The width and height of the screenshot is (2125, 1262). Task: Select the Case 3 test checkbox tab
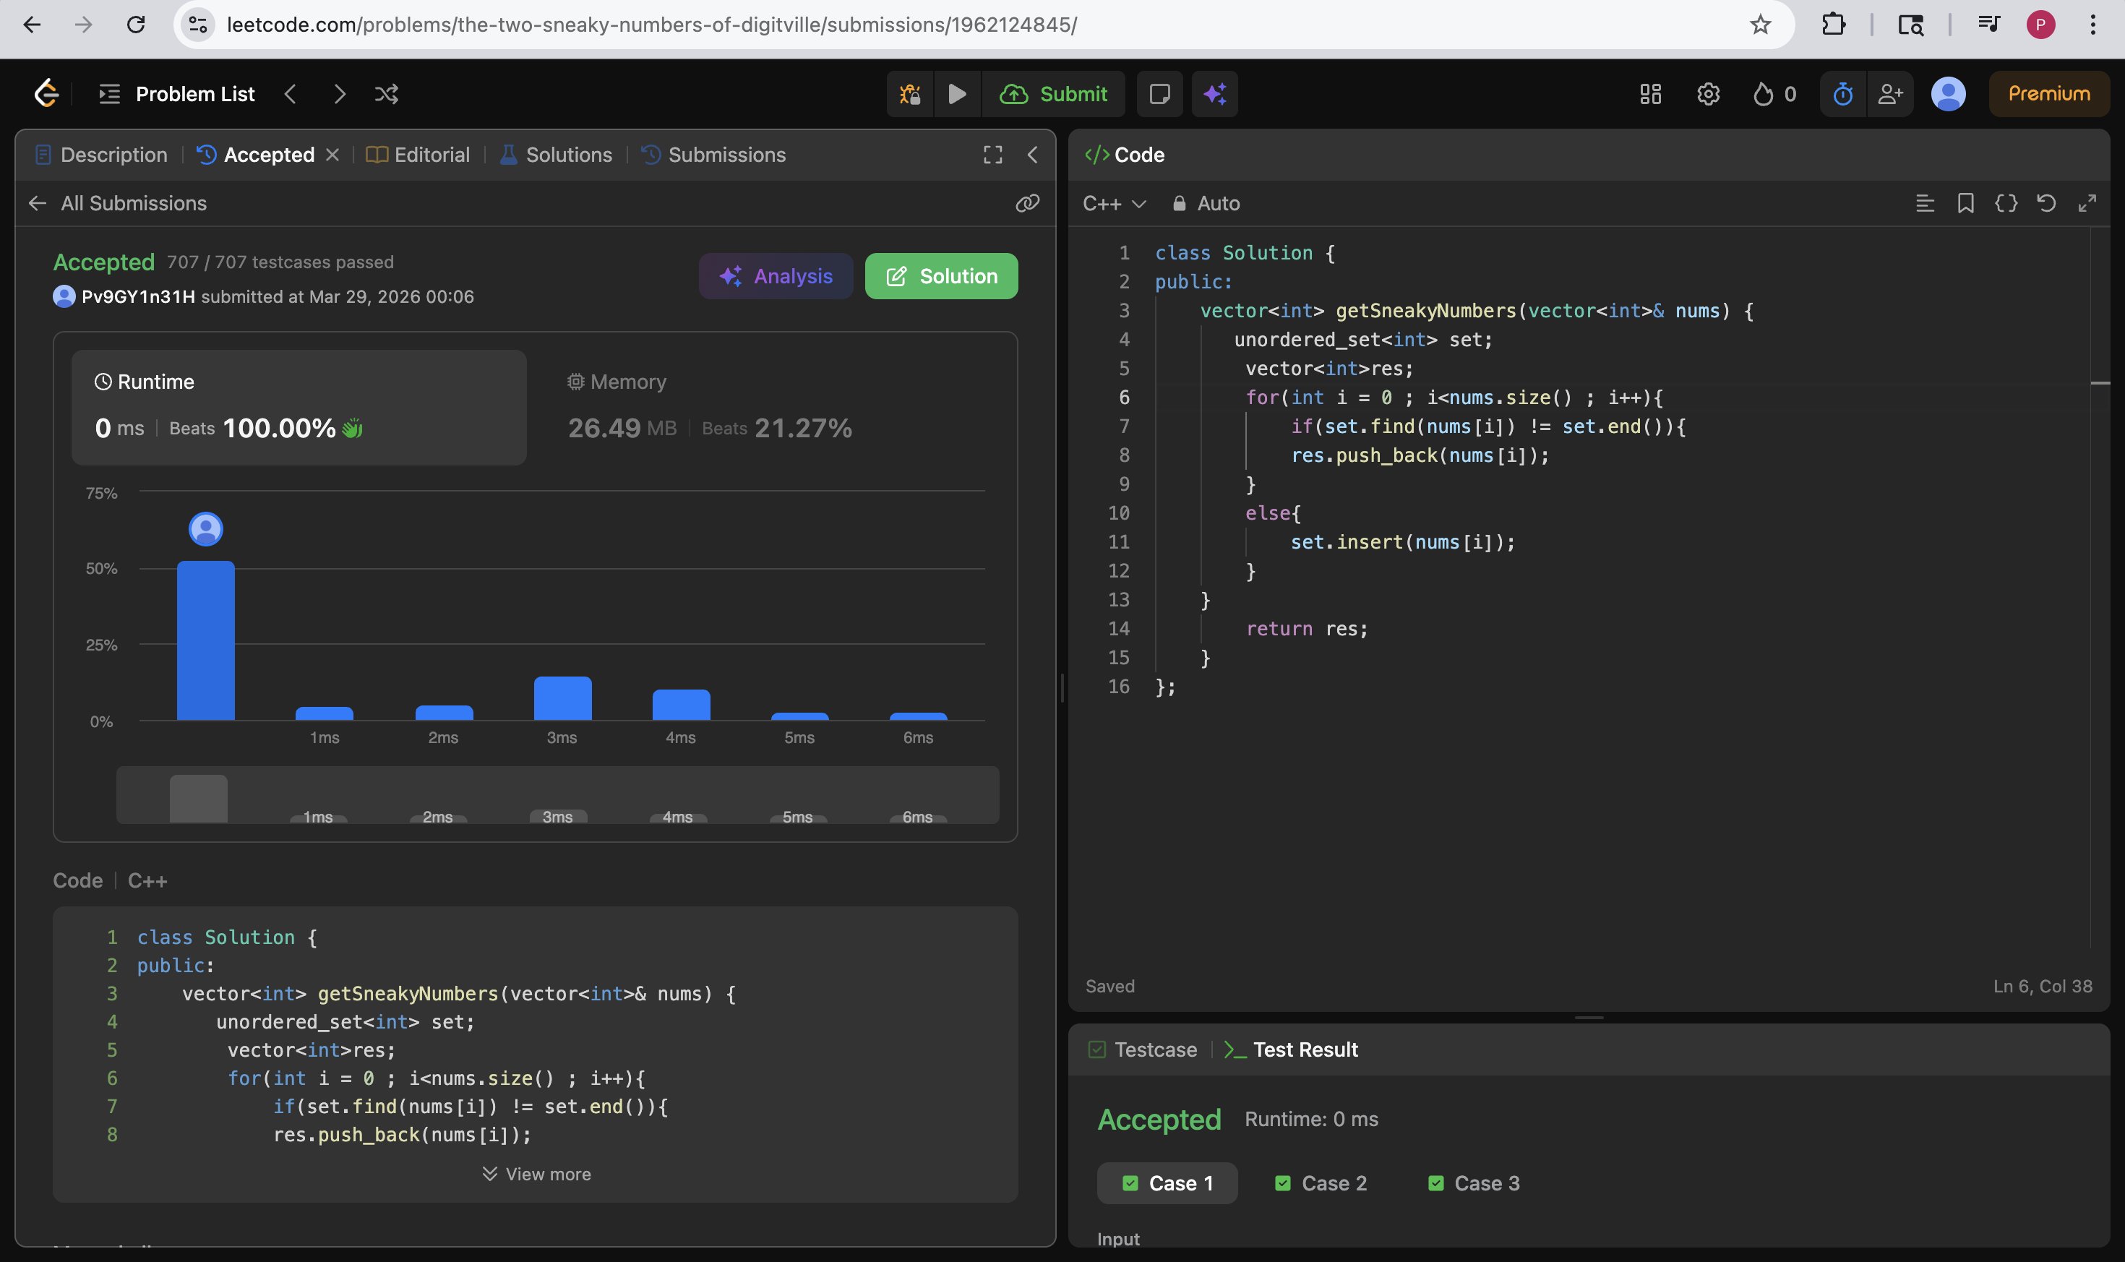click(x=1474, y=1183)
